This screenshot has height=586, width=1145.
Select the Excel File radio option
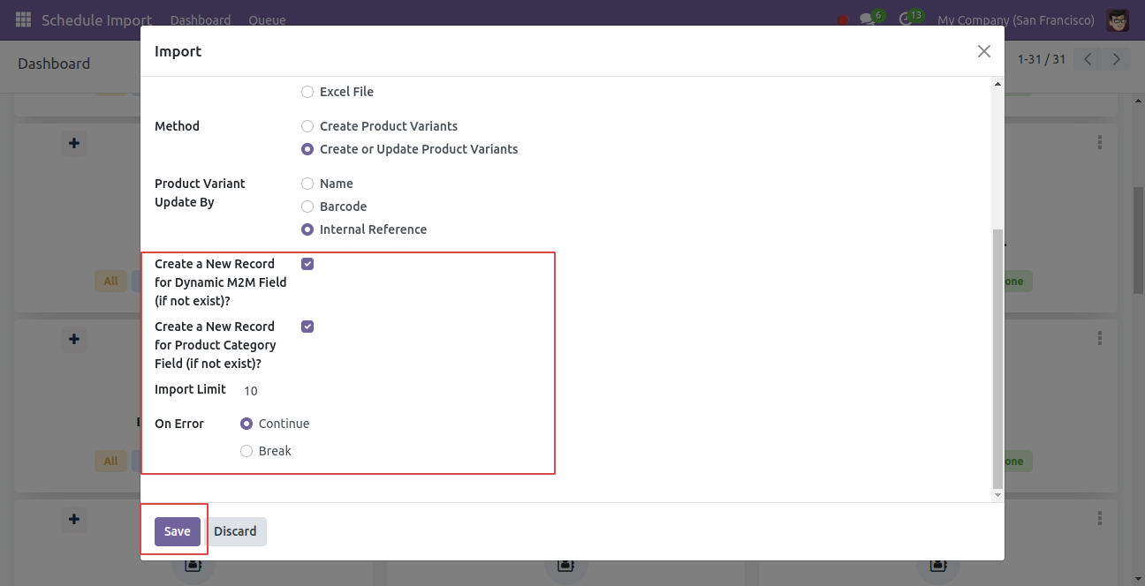307,92
